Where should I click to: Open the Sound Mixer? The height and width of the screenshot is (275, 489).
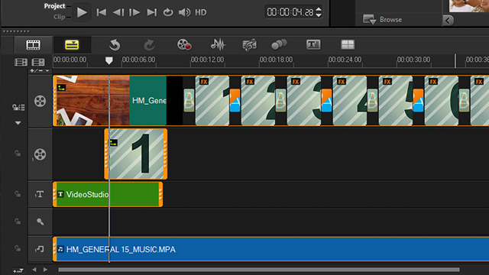(x=217, y=45)
